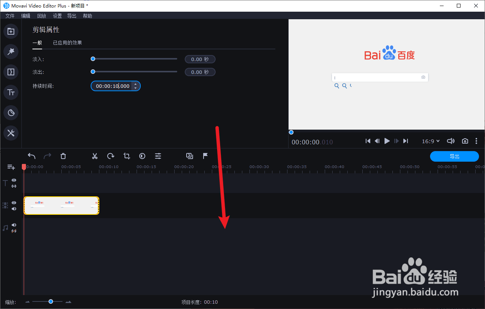
Task: Click the add track icon
Action: click(x=11, y=167)
